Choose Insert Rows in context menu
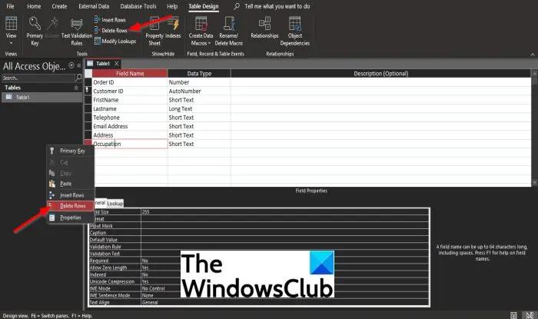The height and width of the screenshot is (319, 538). [x=71, y=195]
